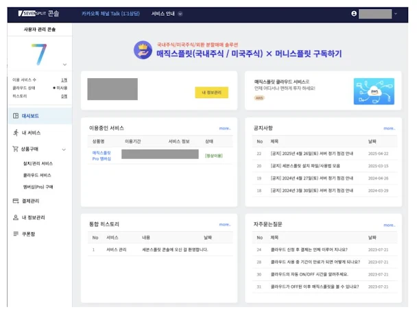Click the crown hand banner icon
The height and width of the screenshot is (314, 419).
[143, 50]
